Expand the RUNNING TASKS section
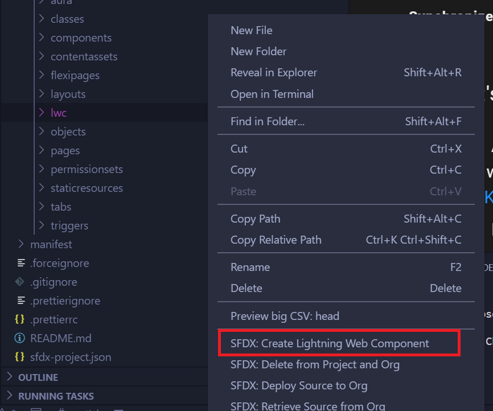 (50, 396)
